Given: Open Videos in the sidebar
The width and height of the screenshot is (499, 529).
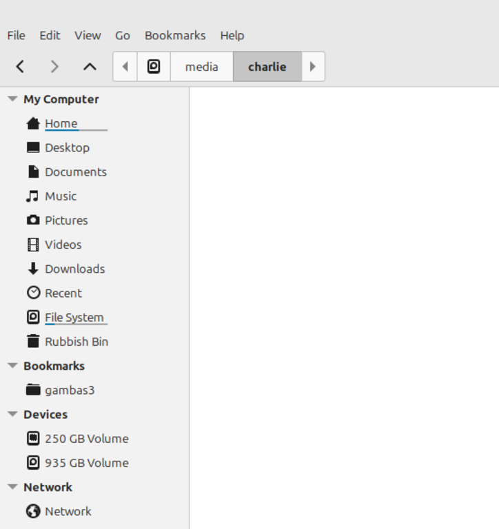Looking at the screenshot, I should coord(63,245).
